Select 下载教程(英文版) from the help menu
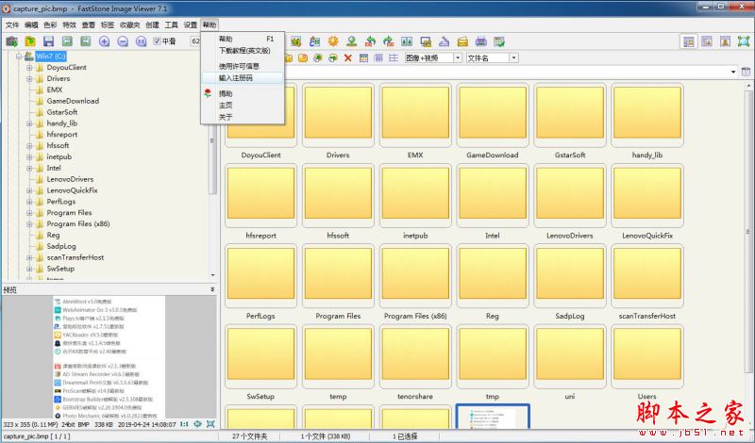 [x=243, y=51]
